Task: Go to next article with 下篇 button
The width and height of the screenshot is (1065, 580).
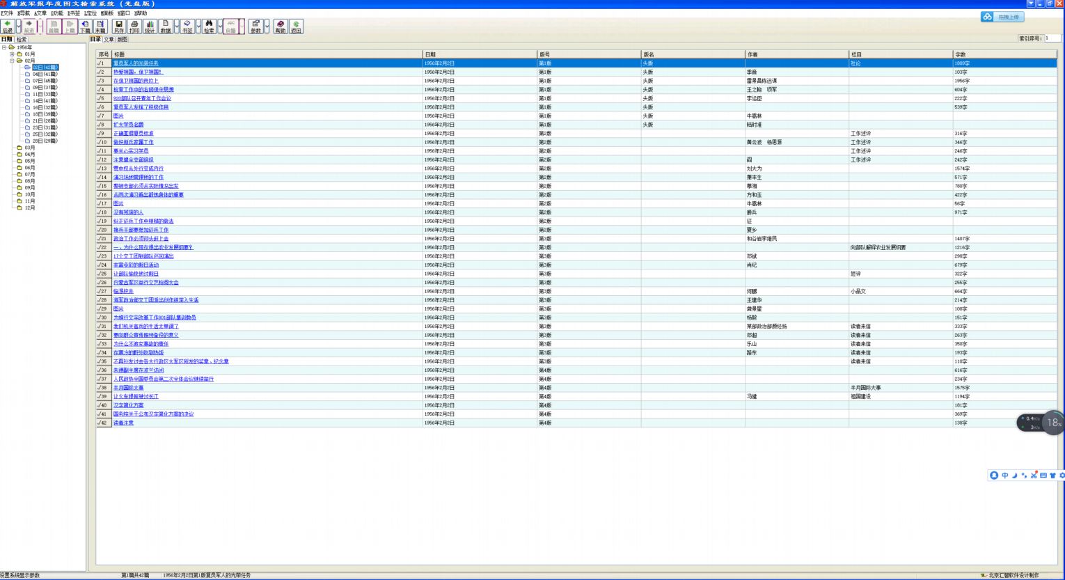Action: pyautogui.click(x=85, y=26)
